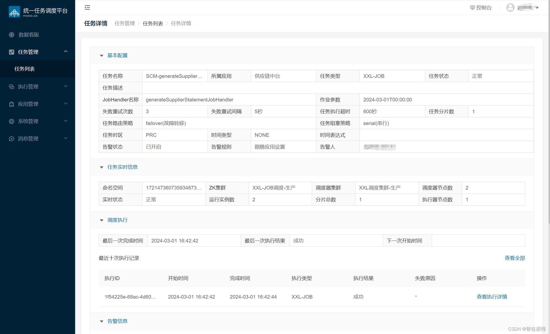
Task: Click the 系统管理 gear icon
Action: click(12, 121)
